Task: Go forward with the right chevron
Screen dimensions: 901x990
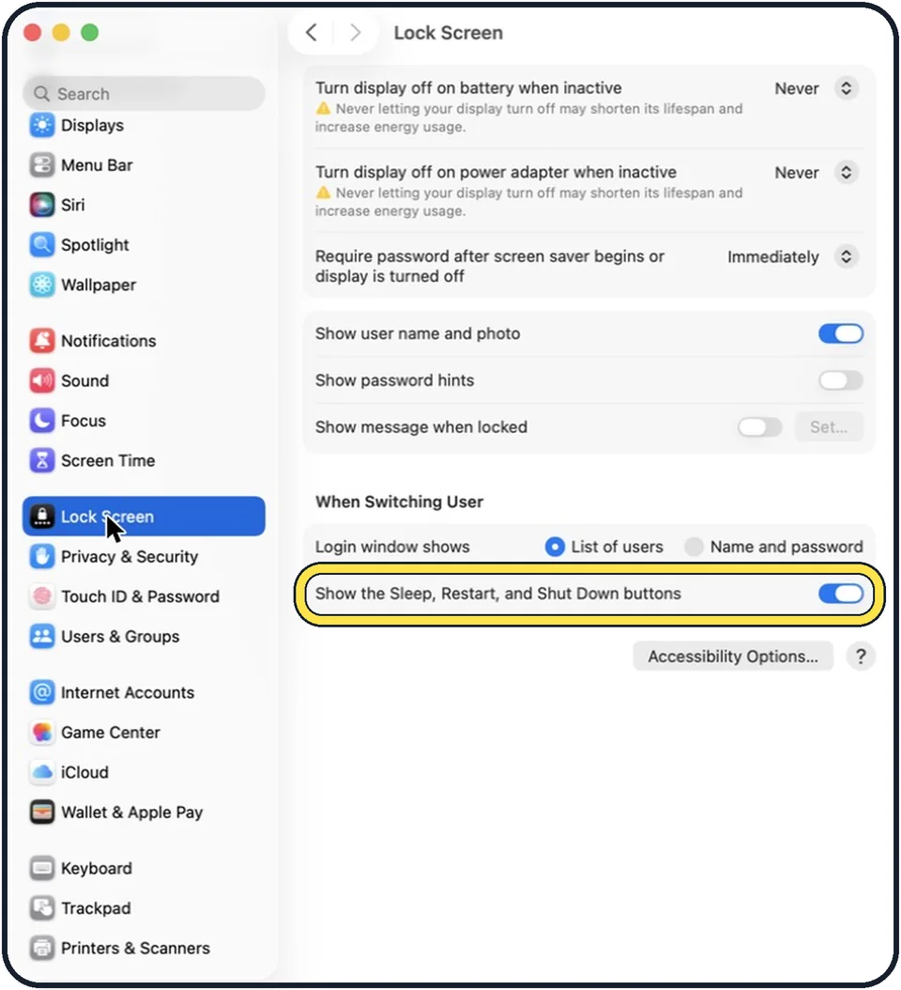Action: [x=355, y=32]
